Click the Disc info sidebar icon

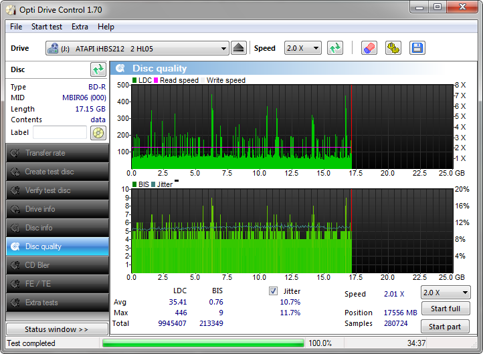point(15,228)
